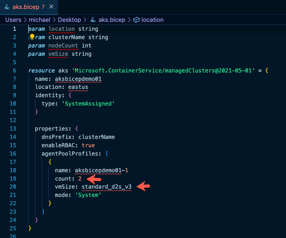286x238 pixels.
Task: Click the lightbulb quick-fix icon on line 2
Action: (x=32, y=37)
